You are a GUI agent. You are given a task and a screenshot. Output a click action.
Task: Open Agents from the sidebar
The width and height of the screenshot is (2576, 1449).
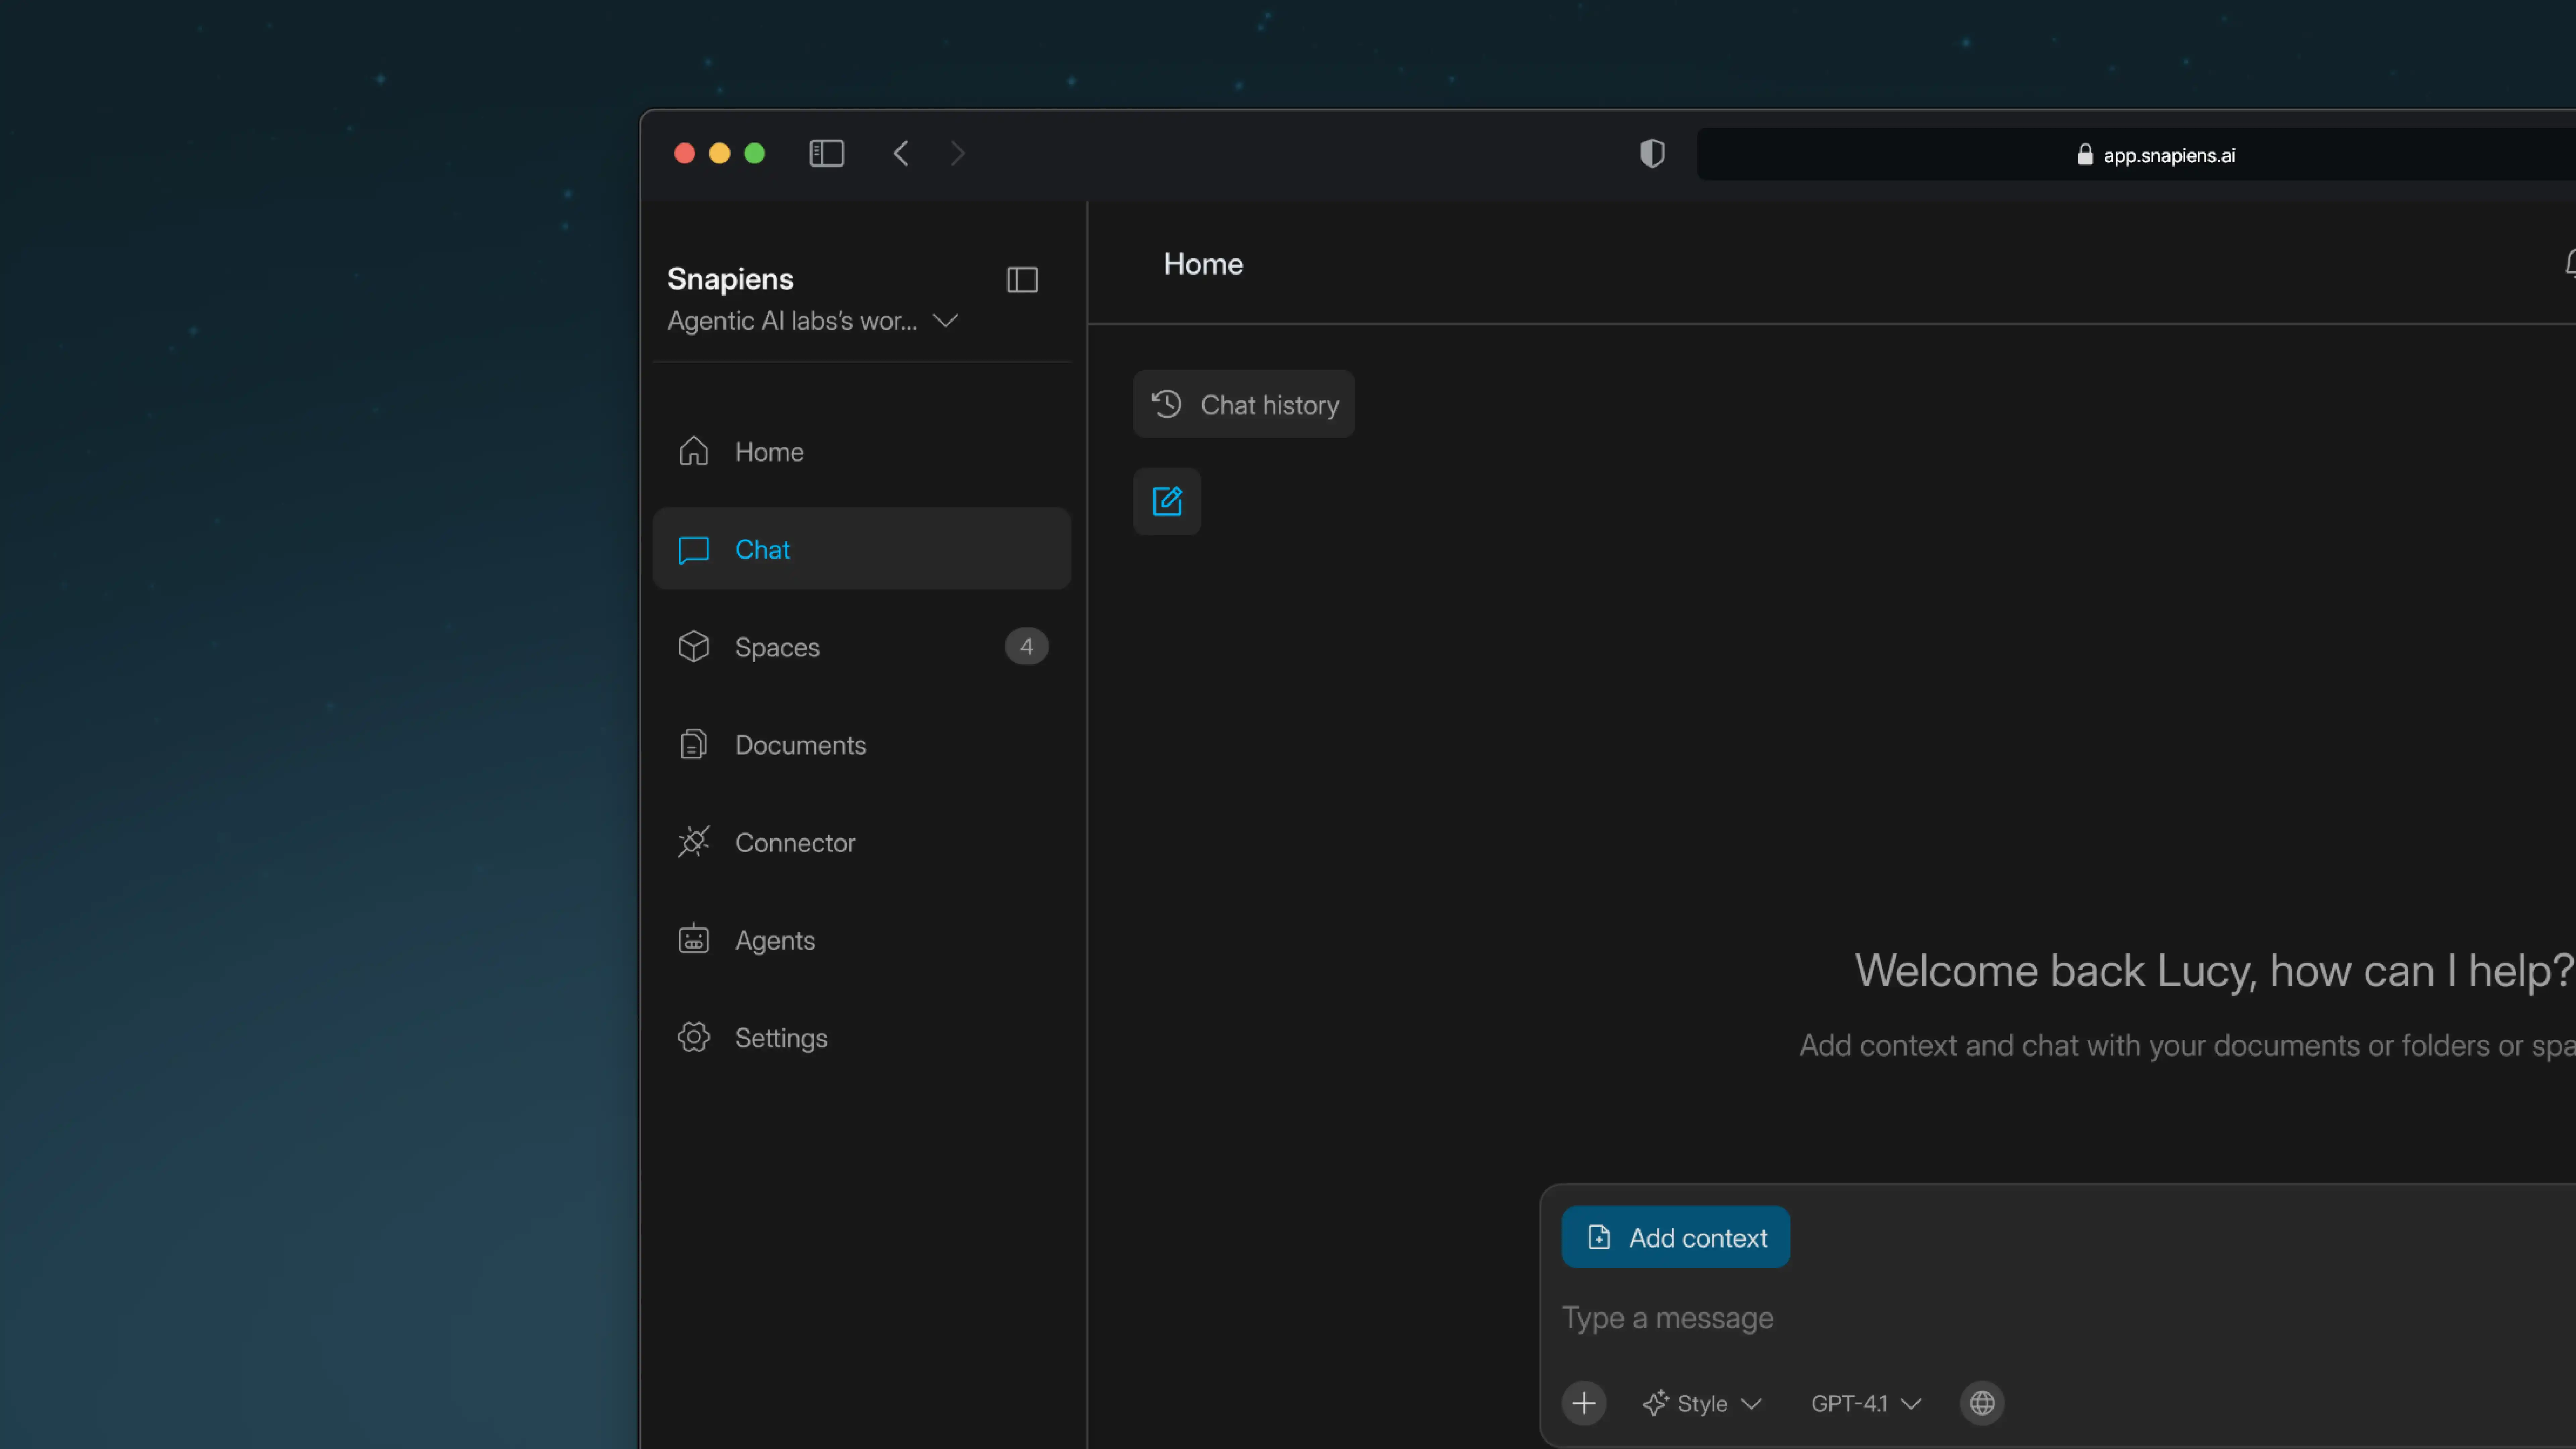[774, 940]
